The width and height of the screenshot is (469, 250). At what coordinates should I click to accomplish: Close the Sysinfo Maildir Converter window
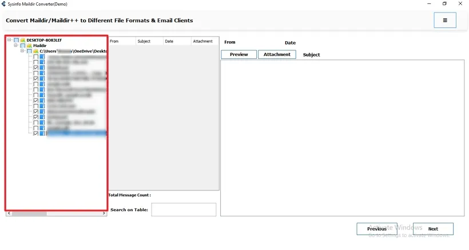click(460, 3)
